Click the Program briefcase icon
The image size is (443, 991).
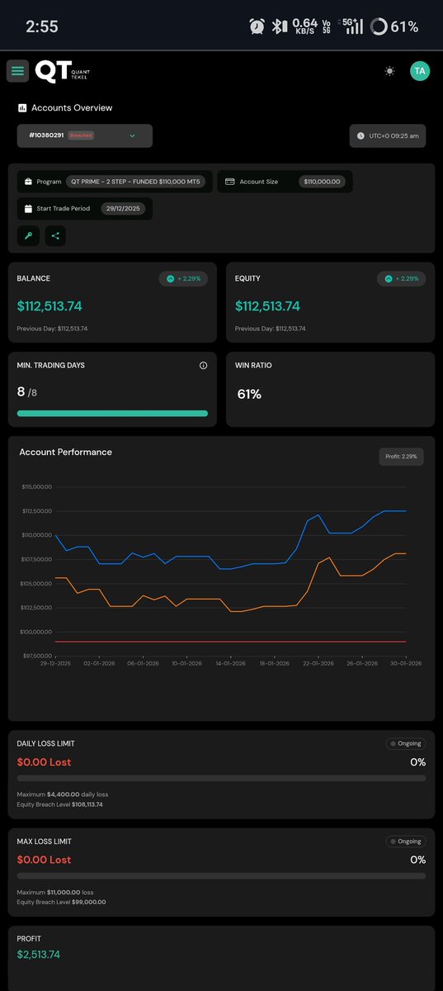click(x=28, y=182)
